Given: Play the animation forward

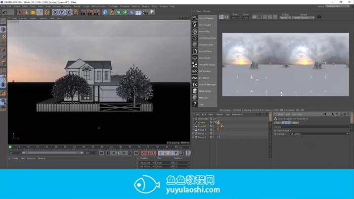Looking at the screenshot, I should 119,153.
